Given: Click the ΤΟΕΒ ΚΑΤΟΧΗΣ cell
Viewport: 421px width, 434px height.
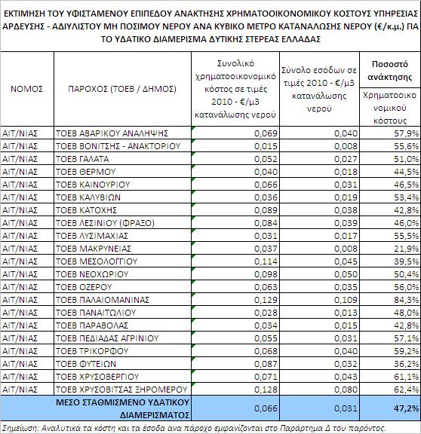Looking at the screenshot, I should [122, 210].
